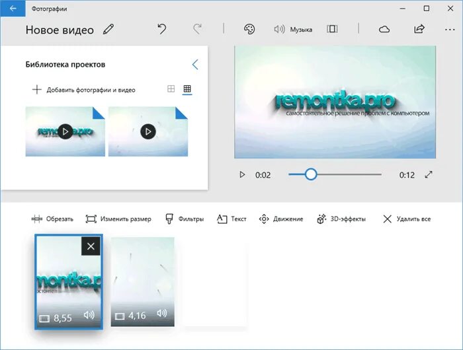
Task: Play the remontka.pro library clip
Action: click(65, 131)
